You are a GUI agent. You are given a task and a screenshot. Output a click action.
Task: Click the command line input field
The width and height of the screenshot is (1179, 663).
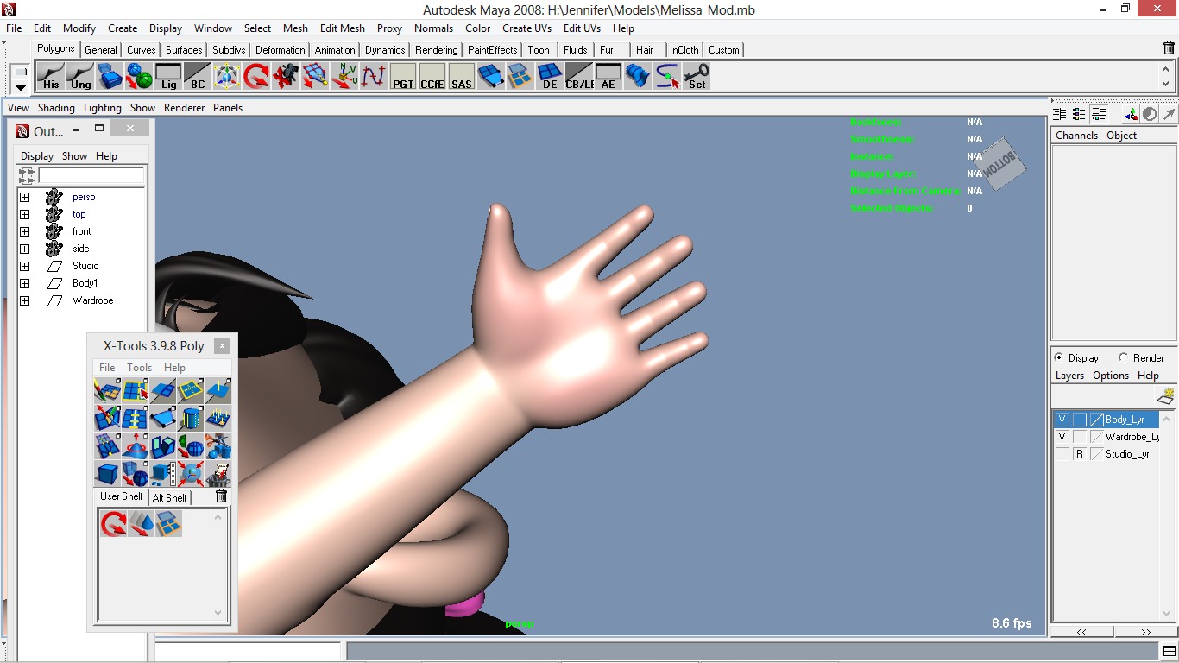tap(248, 651)
